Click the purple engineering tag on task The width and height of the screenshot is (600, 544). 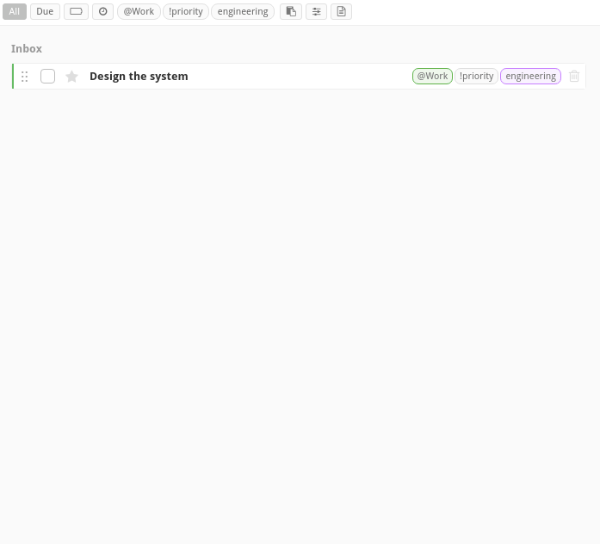tap(530, 77)
